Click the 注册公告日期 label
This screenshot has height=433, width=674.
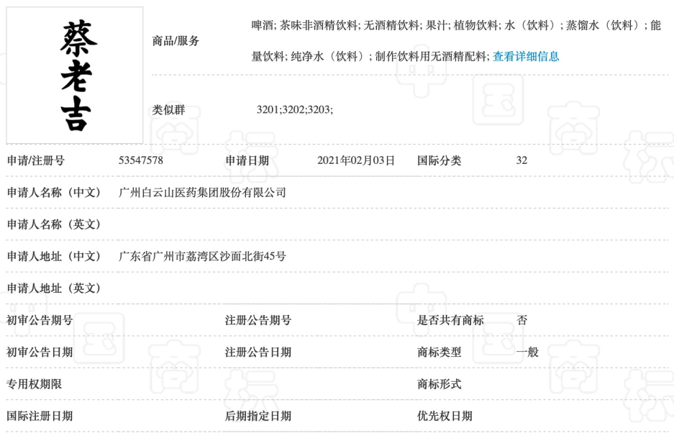tap(258, 352)
